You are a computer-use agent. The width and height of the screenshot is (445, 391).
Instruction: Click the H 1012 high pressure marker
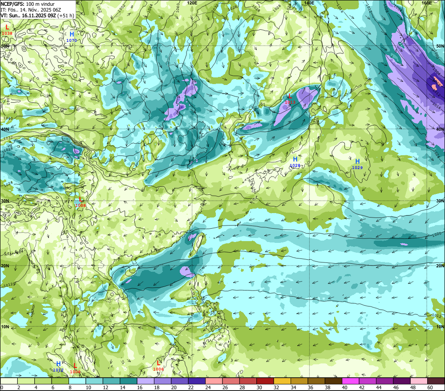(58, 367)
